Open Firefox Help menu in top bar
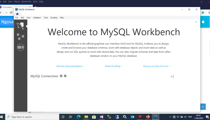The width and height of the screenshot is (210, 120). pos(41,2)
